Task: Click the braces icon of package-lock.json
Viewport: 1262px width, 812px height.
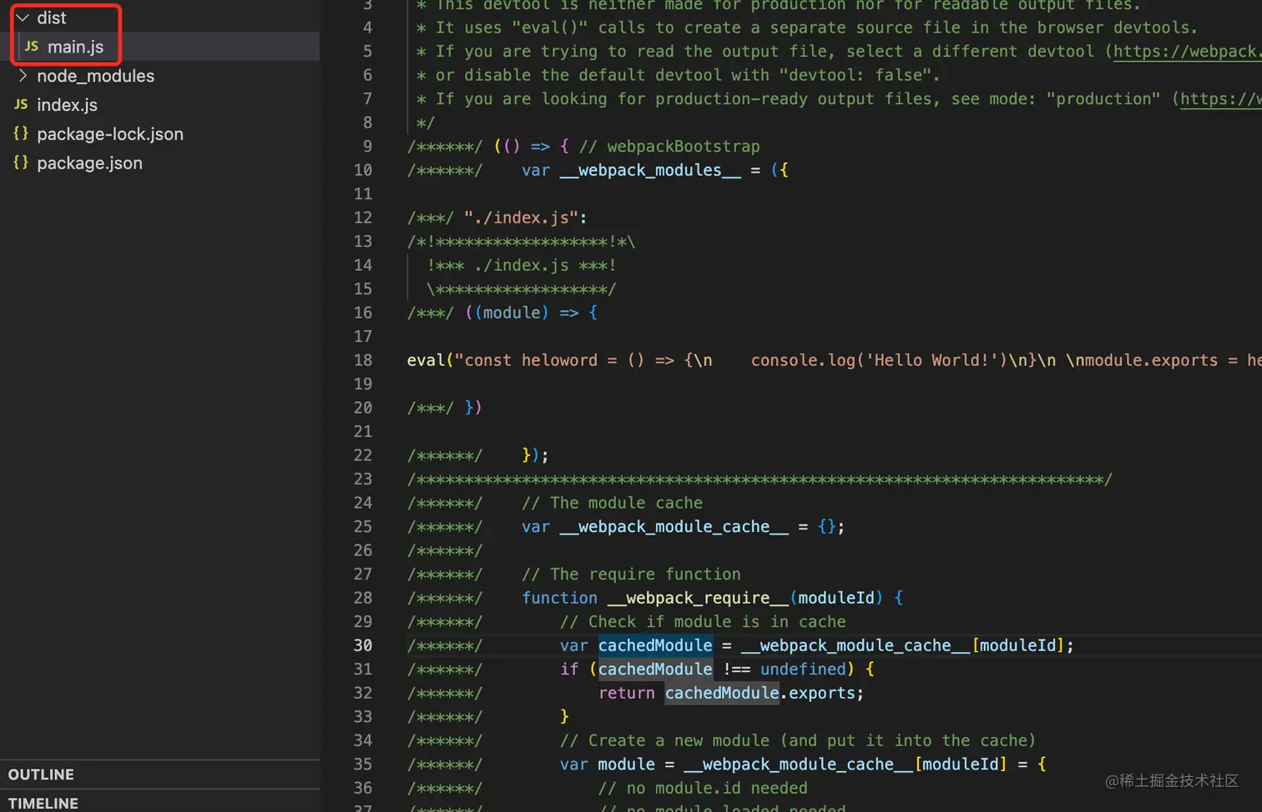Action: [x=21, y=133]
